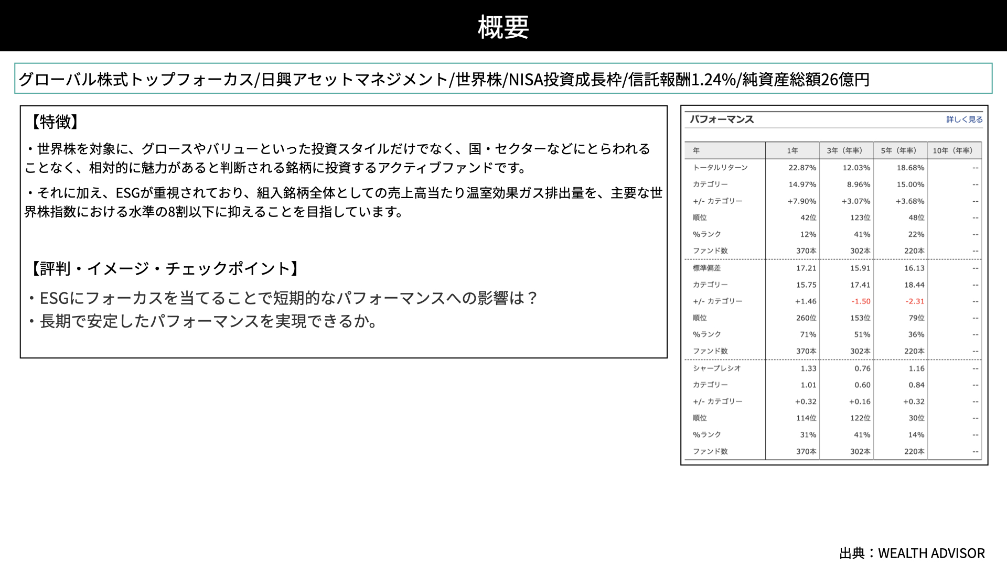This screenshot has height=566, width=1007.
Task: Click the 71% percent rank value
Action: [808, 334]
